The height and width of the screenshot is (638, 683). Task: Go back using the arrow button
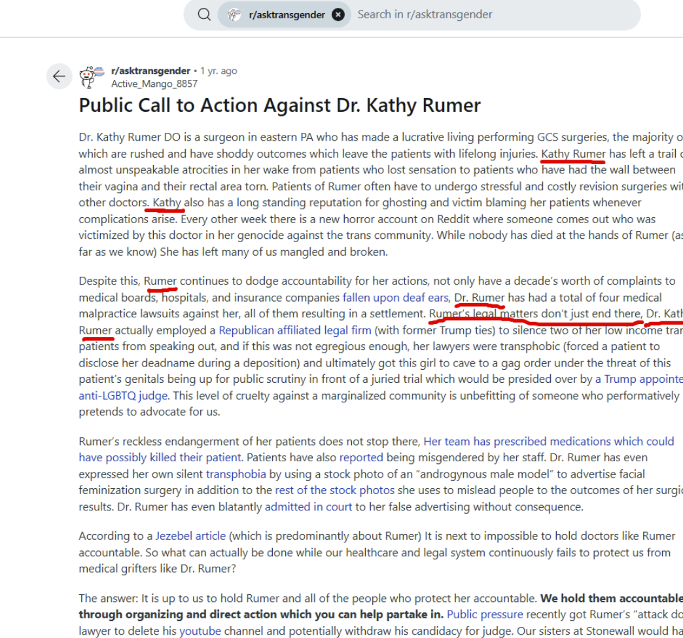pyautogui.click(x=60, y=77)
